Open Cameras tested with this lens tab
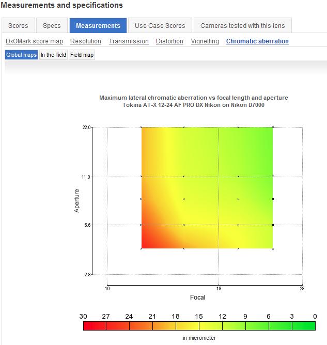 coord(242,25)
